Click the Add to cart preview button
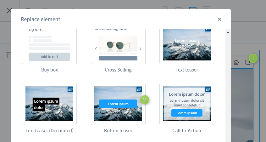Image resolution: width=266 pixels, height=142 pixels. [x=49, y=57]
